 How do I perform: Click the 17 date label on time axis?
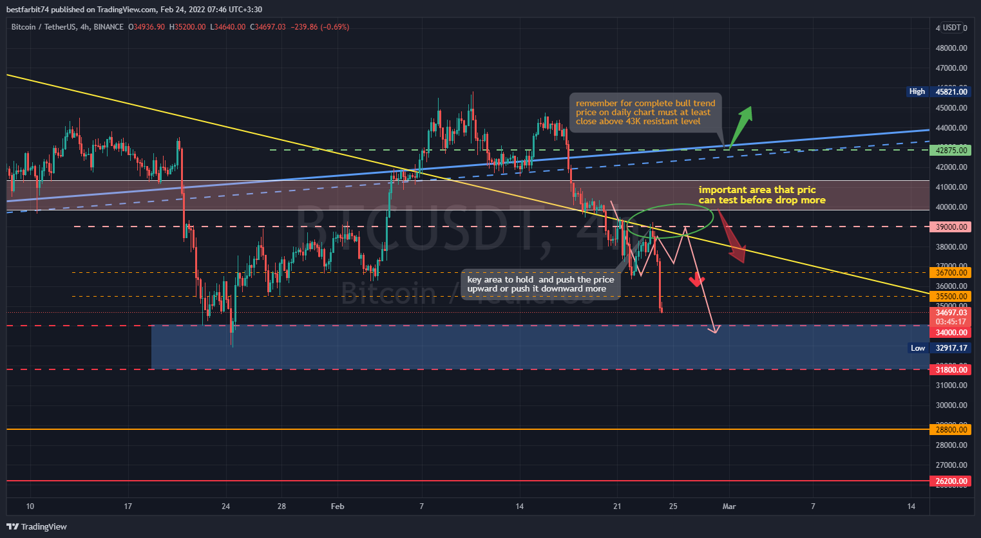tap(128, 506)
